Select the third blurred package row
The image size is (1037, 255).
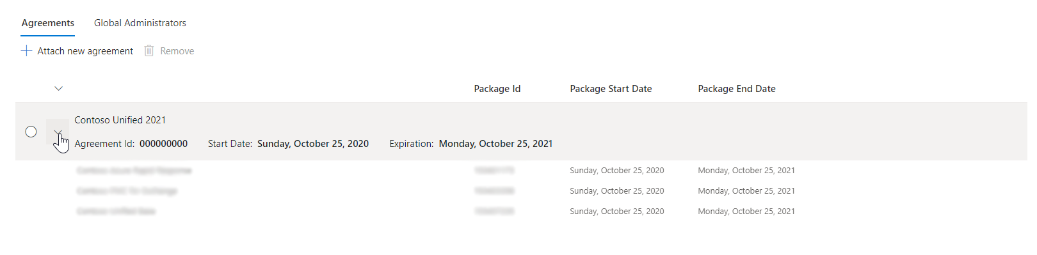(x=521, y=212)
